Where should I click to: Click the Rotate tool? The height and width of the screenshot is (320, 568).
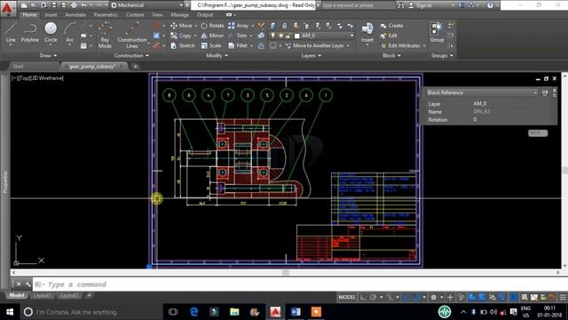click(x=213, y=26)
